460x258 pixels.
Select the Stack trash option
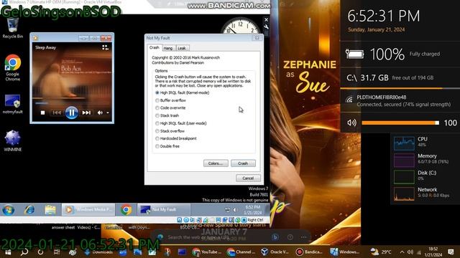(x=167, y=115)
